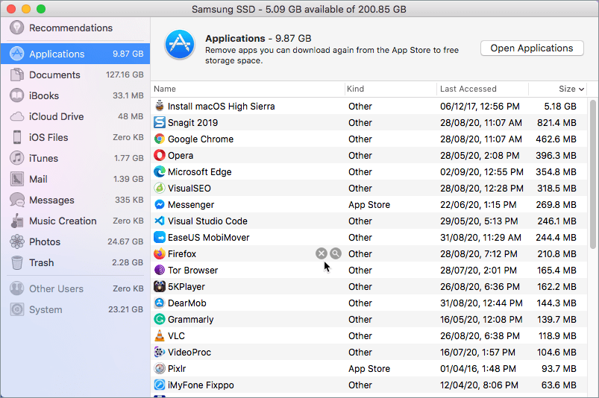Select Documents category in sidebar

click(x=75, y=75)
